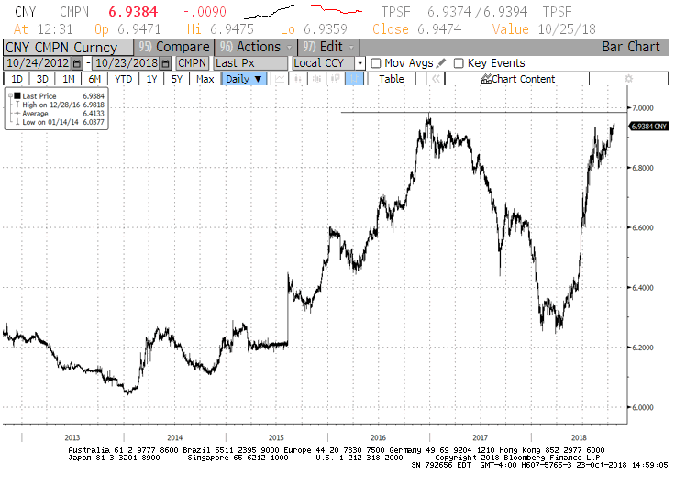Select the 5Y time range tab
Screen dimensions: 675x486
(177, 79)
